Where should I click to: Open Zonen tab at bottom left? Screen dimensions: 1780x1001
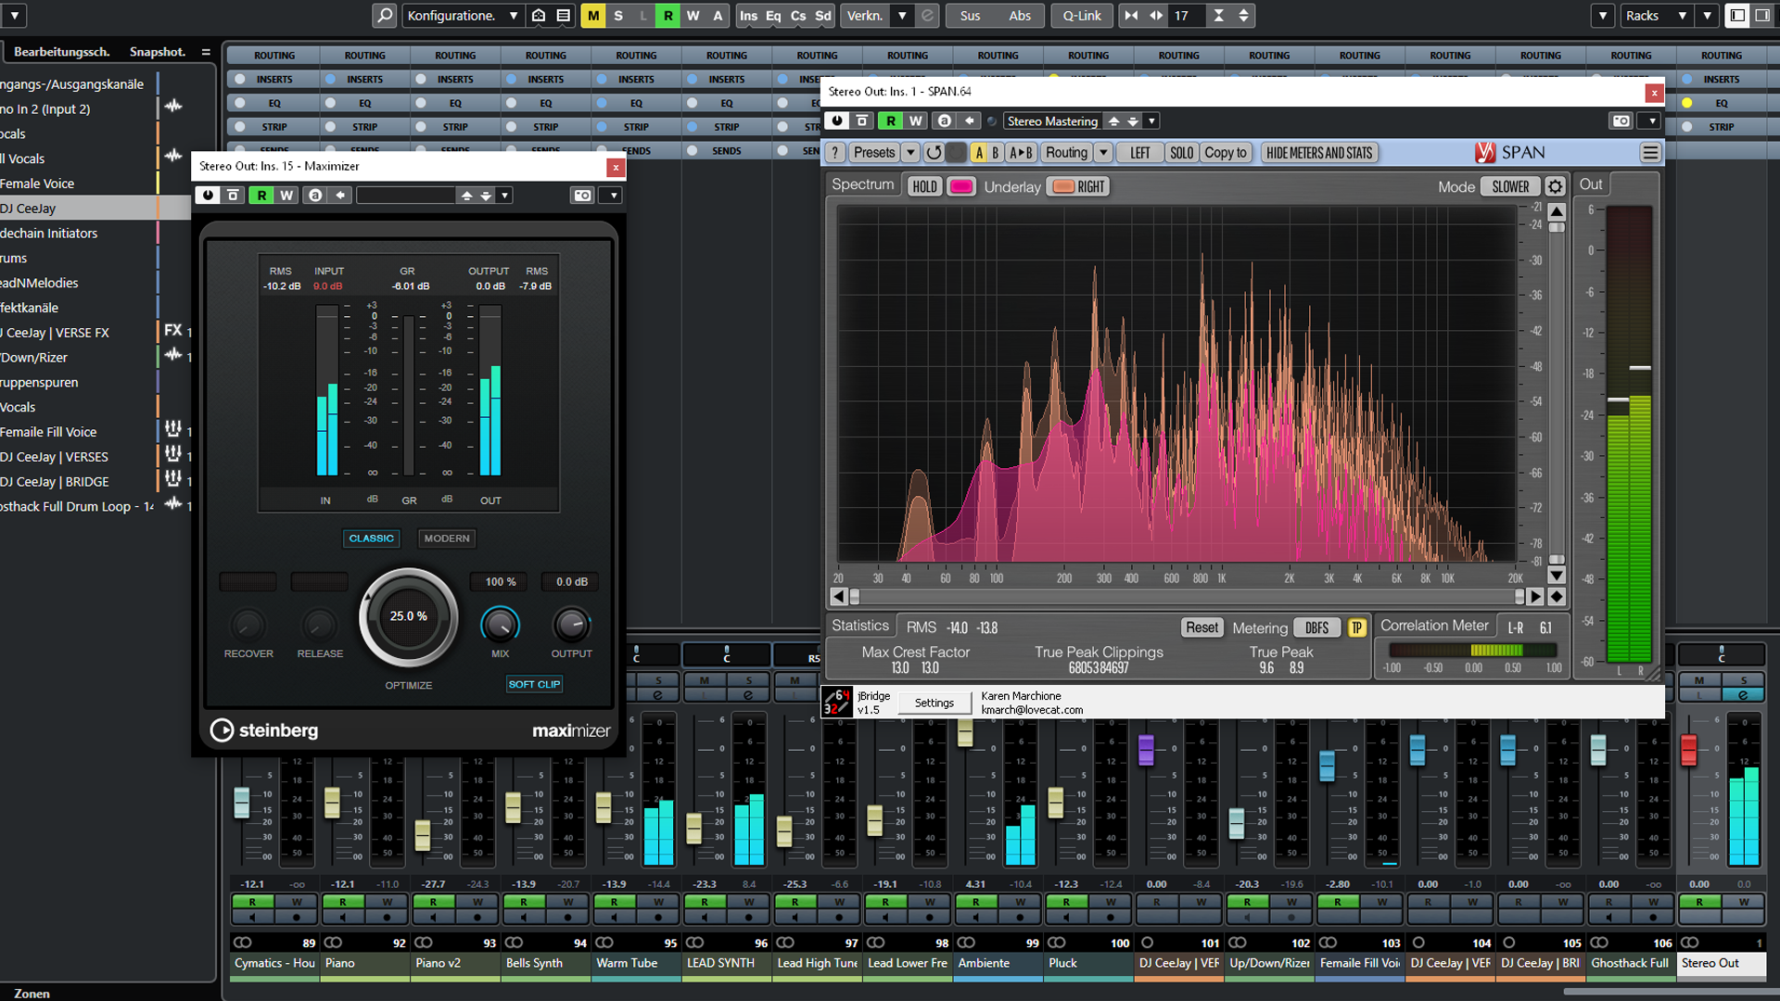pyautogui.click(x=32, y=993)
